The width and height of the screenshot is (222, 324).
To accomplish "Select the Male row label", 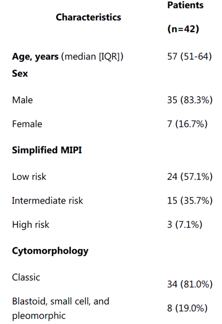I will pyautogui.click(x=22, y=100).
